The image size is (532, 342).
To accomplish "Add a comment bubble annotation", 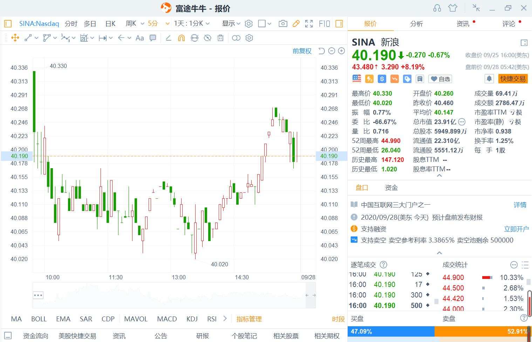I will (153, 38).
